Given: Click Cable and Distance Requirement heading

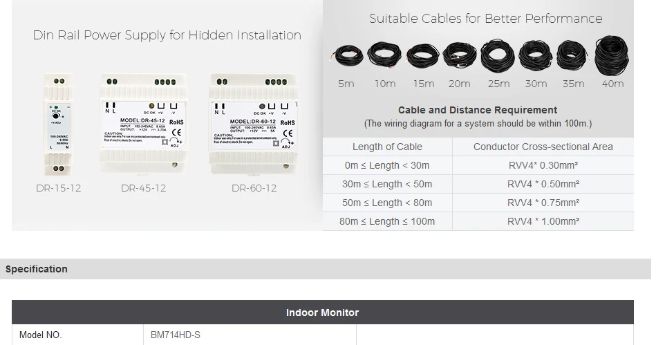Looking at the screenshot, I should 477,110.
